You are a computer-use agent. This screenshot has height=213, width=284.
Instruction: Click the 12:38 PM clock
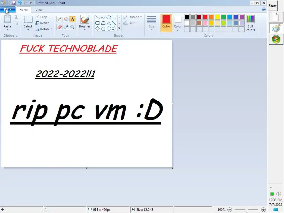(275, 200)
